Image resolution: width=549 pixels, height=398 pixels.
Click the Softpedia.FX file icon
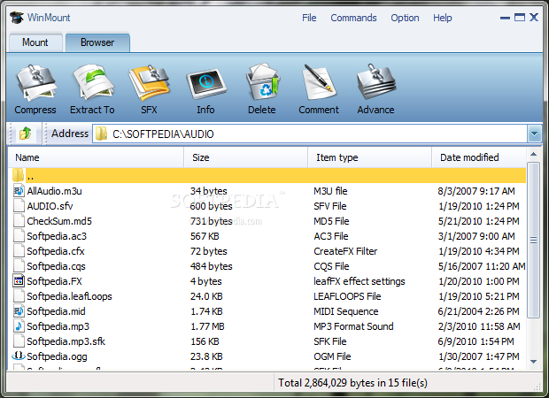[x=19, y=281]
